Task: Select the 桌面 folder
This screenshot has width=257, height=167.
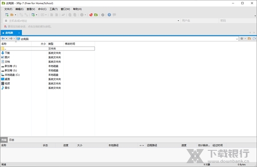Action: (x=7, y=79)
